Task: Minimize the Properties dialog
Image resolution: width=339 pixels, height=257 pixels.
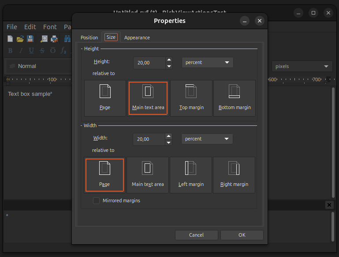Action: tap(245, 21)
